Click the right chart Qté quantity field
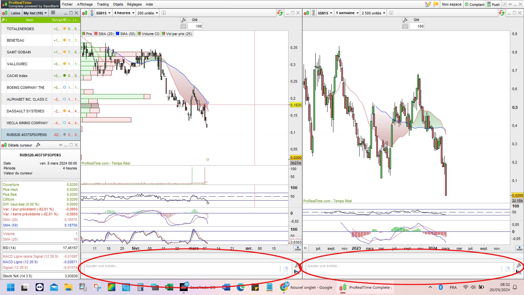The height and width of the screenshot is (295, 524). (417, 26)
